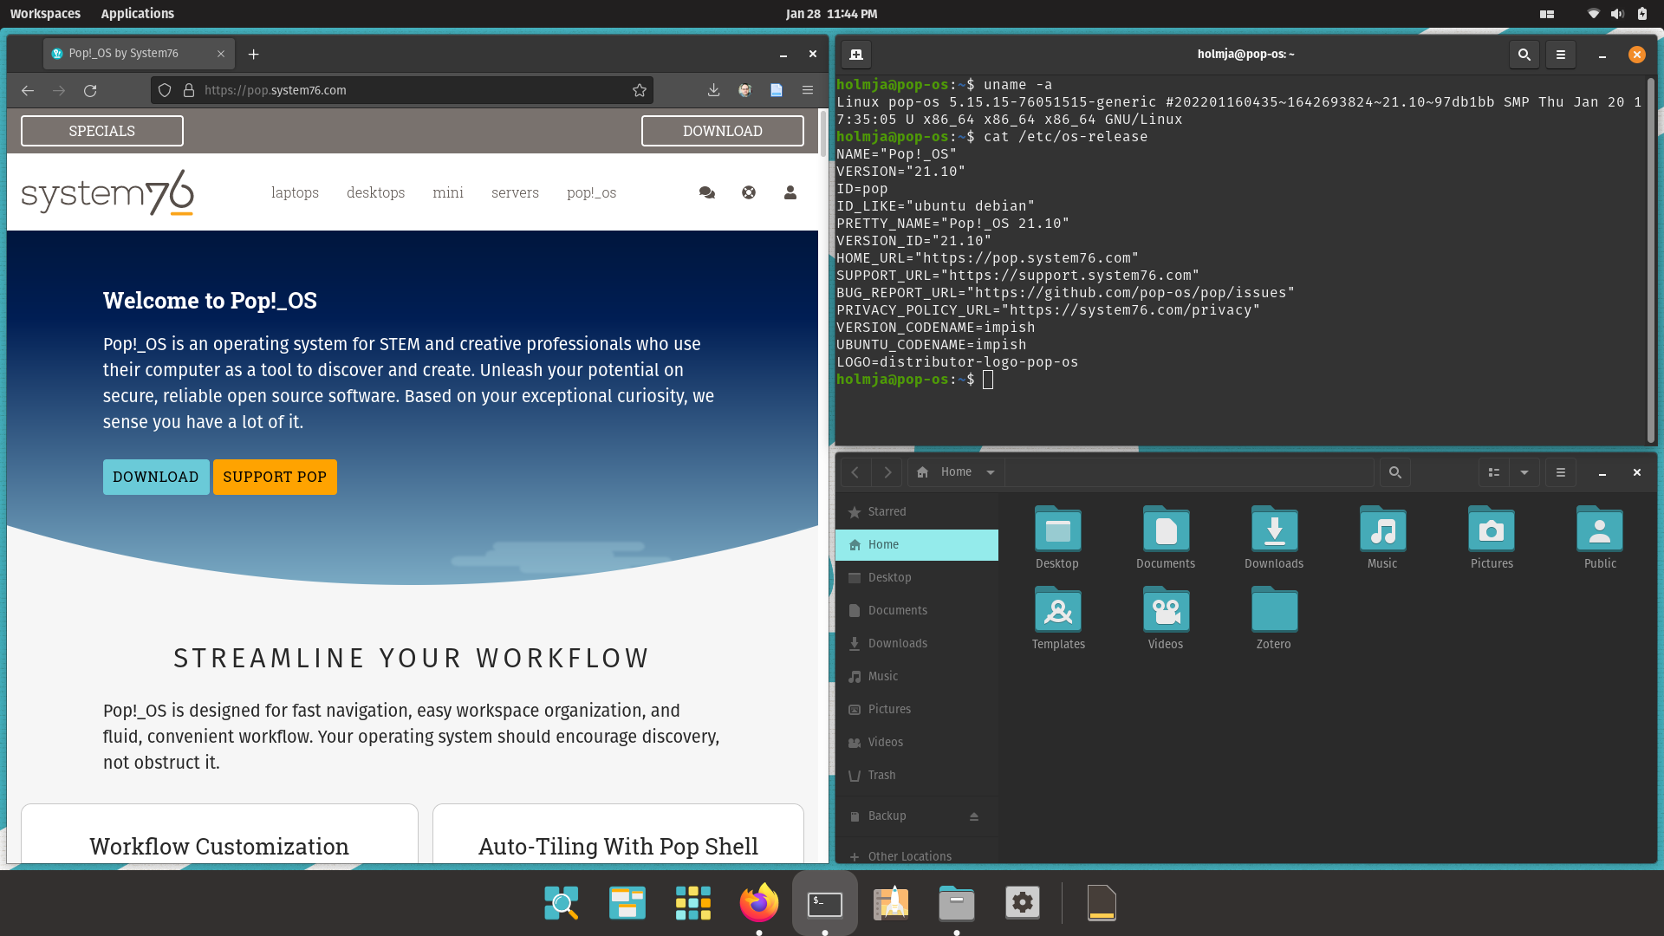The width and height of the screenshot is (1664, 936).
Task: Eject the Backup drive
Action: point(974,816)
